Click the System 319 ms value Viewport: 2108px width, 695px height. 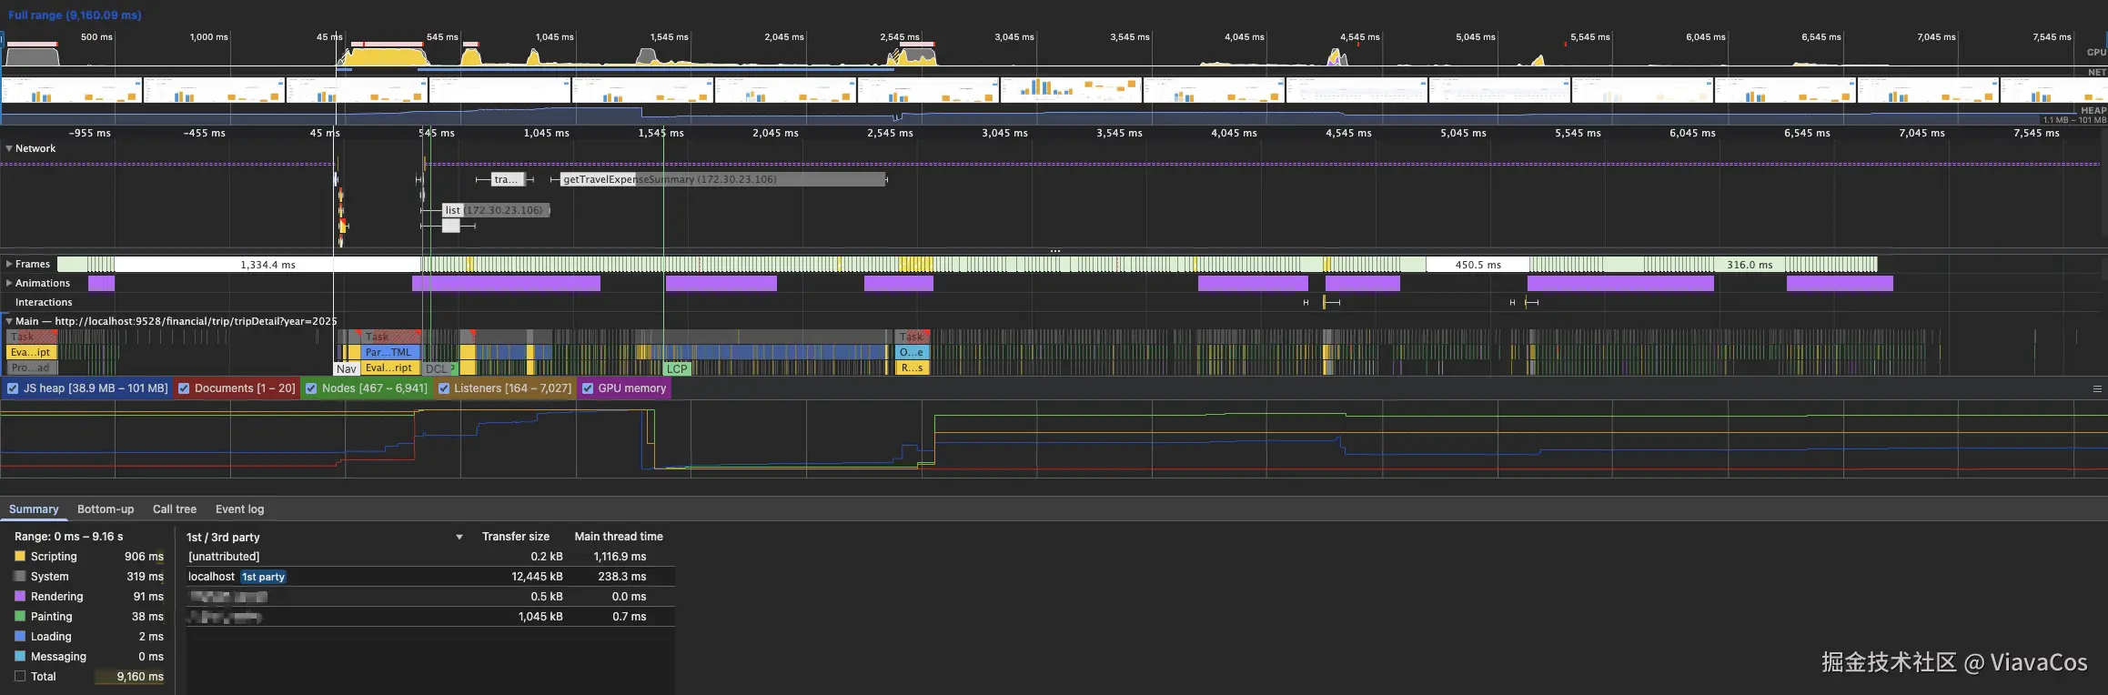coord(145,577)
